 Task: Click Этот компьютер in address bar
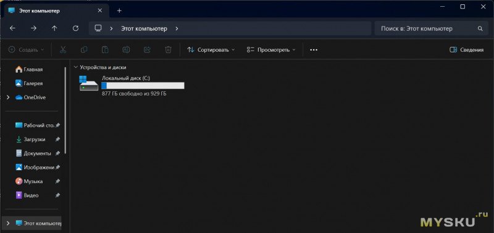coord(144,28)
